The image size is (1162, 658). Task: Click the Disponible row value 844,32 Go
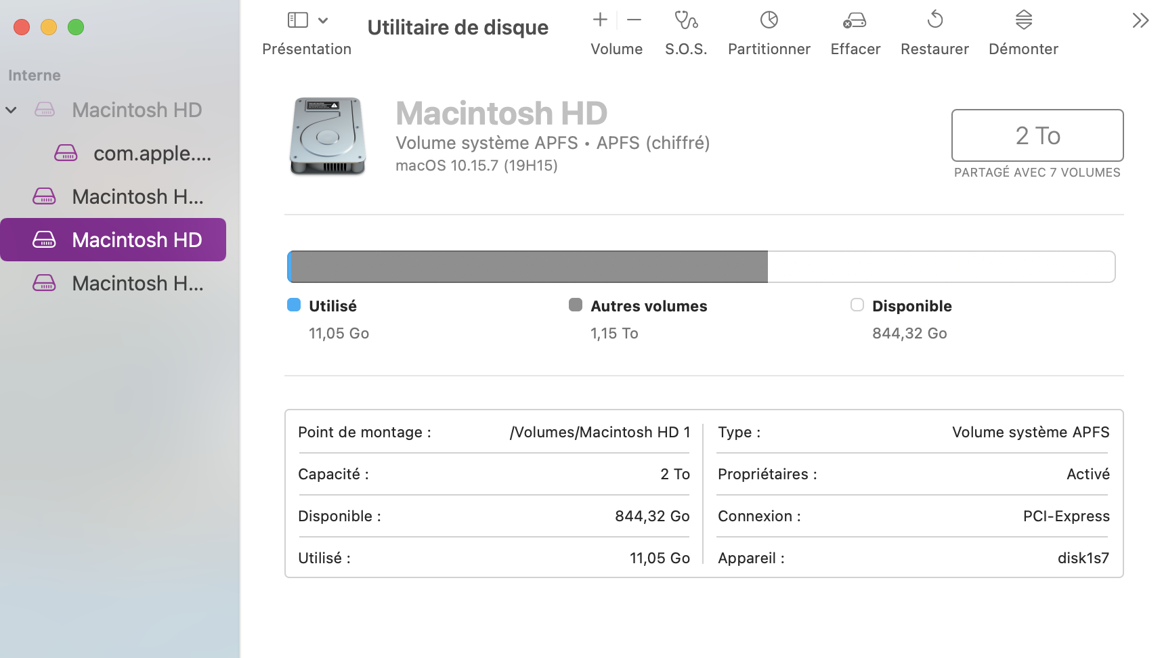[x=652, y=517]
